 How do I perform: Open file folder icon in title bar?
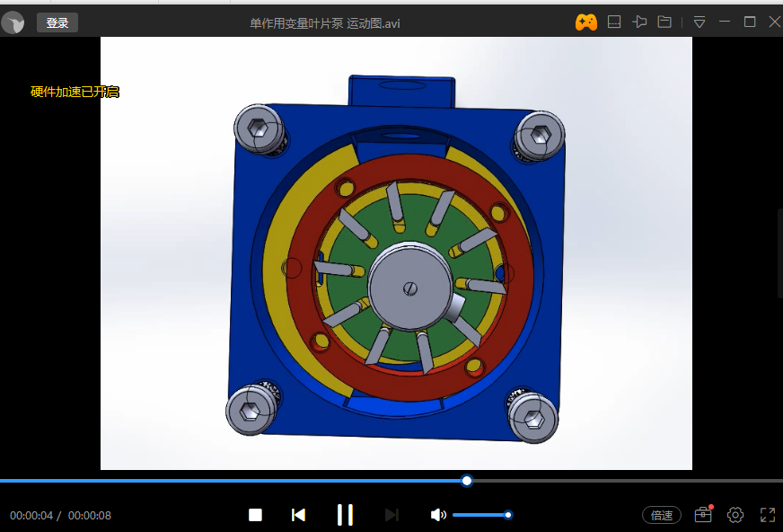tap(664, 22)
